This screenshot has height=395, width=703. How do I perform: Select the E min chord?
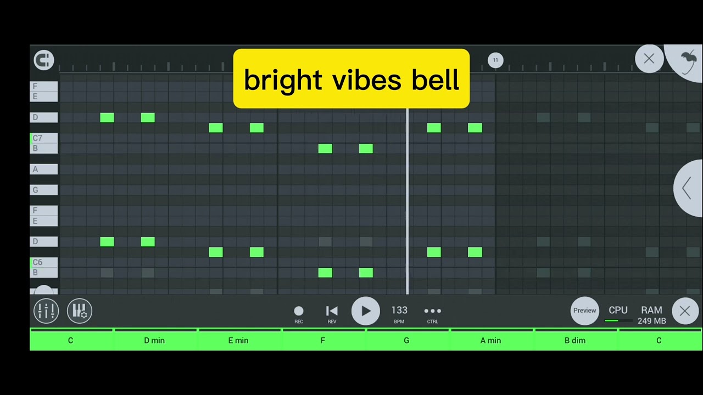pyautogui.click(x=238, y=340)
